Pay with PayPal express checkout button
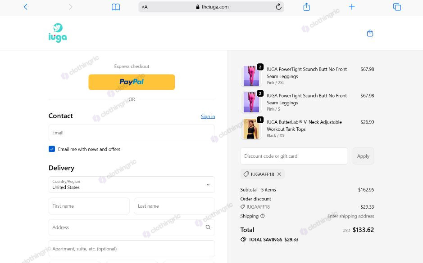This screenshot has width=423, height=263. click(132, 82)
